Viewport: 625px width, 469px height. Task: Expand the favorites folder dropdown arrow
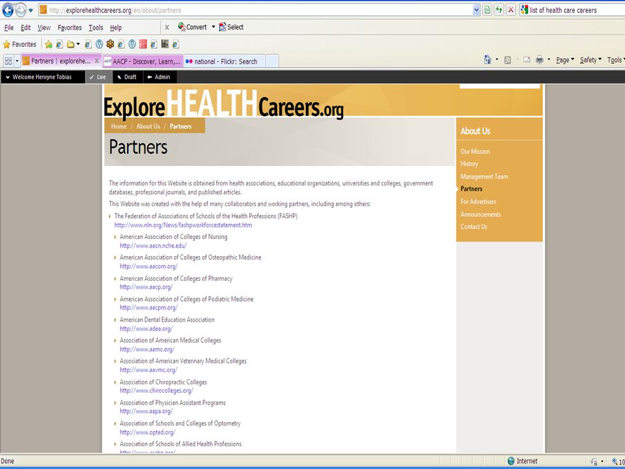coord(78,44)
